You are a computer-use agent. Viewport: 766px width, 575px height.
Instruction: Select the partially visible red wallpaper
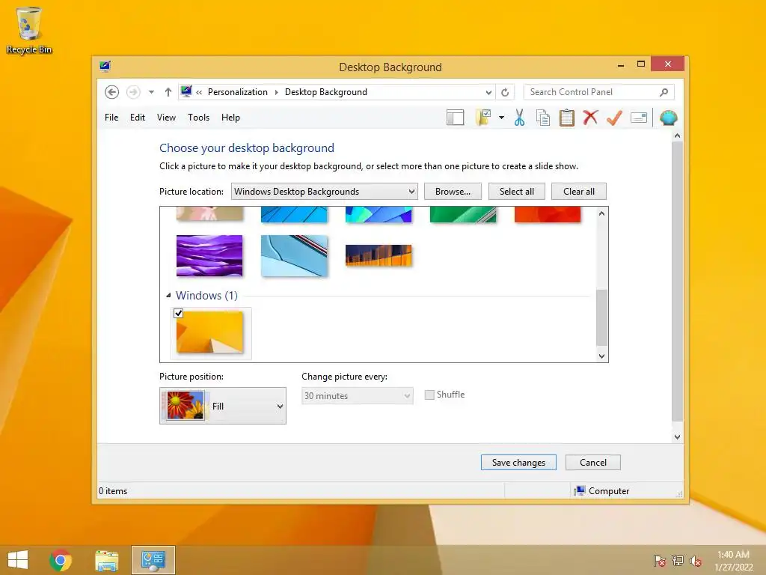[548, 215]
